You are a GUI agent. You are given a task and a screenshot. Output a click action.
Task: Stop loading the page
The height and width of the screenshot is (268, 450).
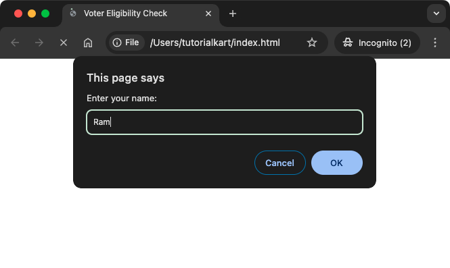tap(64, 43)
